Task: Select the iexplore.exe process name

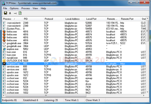Action: [13, 49]
